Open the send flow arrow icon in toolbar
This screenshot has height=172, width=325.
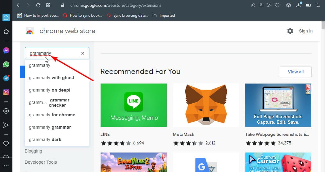tap(269, 5)
